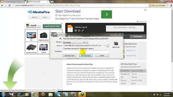
Task: Click the Download Later button
Action: tap(70, 56)
